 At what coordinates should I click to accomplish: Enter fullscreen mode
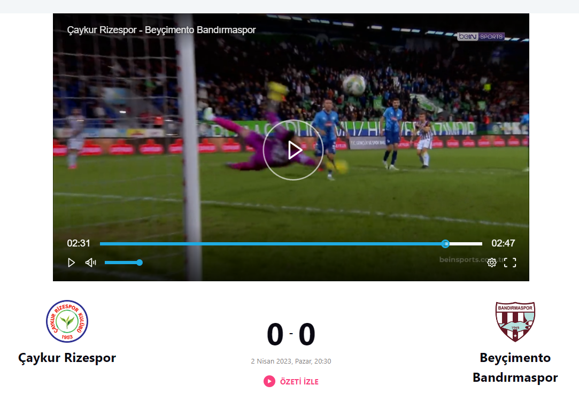[x=510, y=263]
